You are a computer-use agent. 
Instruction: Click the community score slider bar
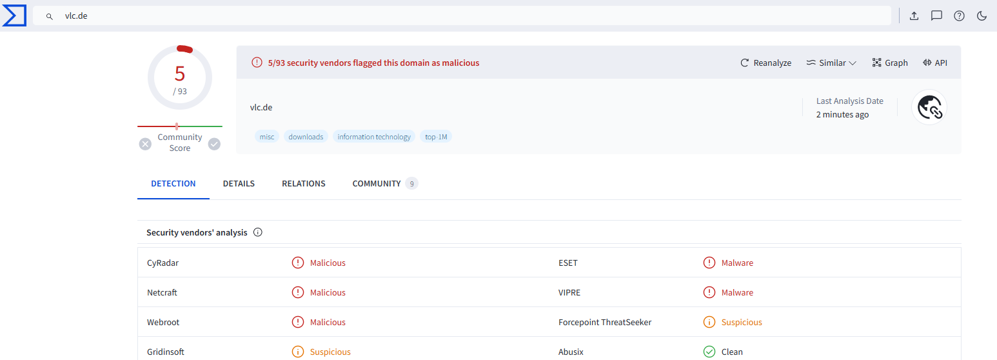180,126
